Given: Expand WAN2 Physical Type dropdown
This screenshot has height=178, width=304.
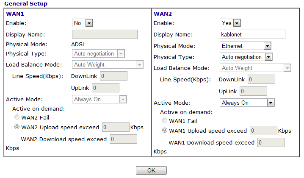Looking at the screenshot, I should click(246, 57).
